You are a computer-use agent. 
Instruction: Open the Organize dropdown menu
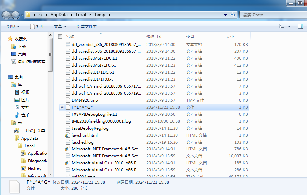(x=13, y=26)
